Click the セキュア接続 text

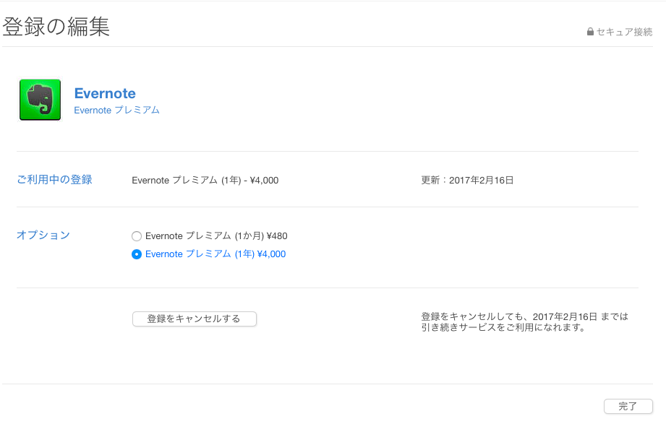tap(624, 33)
